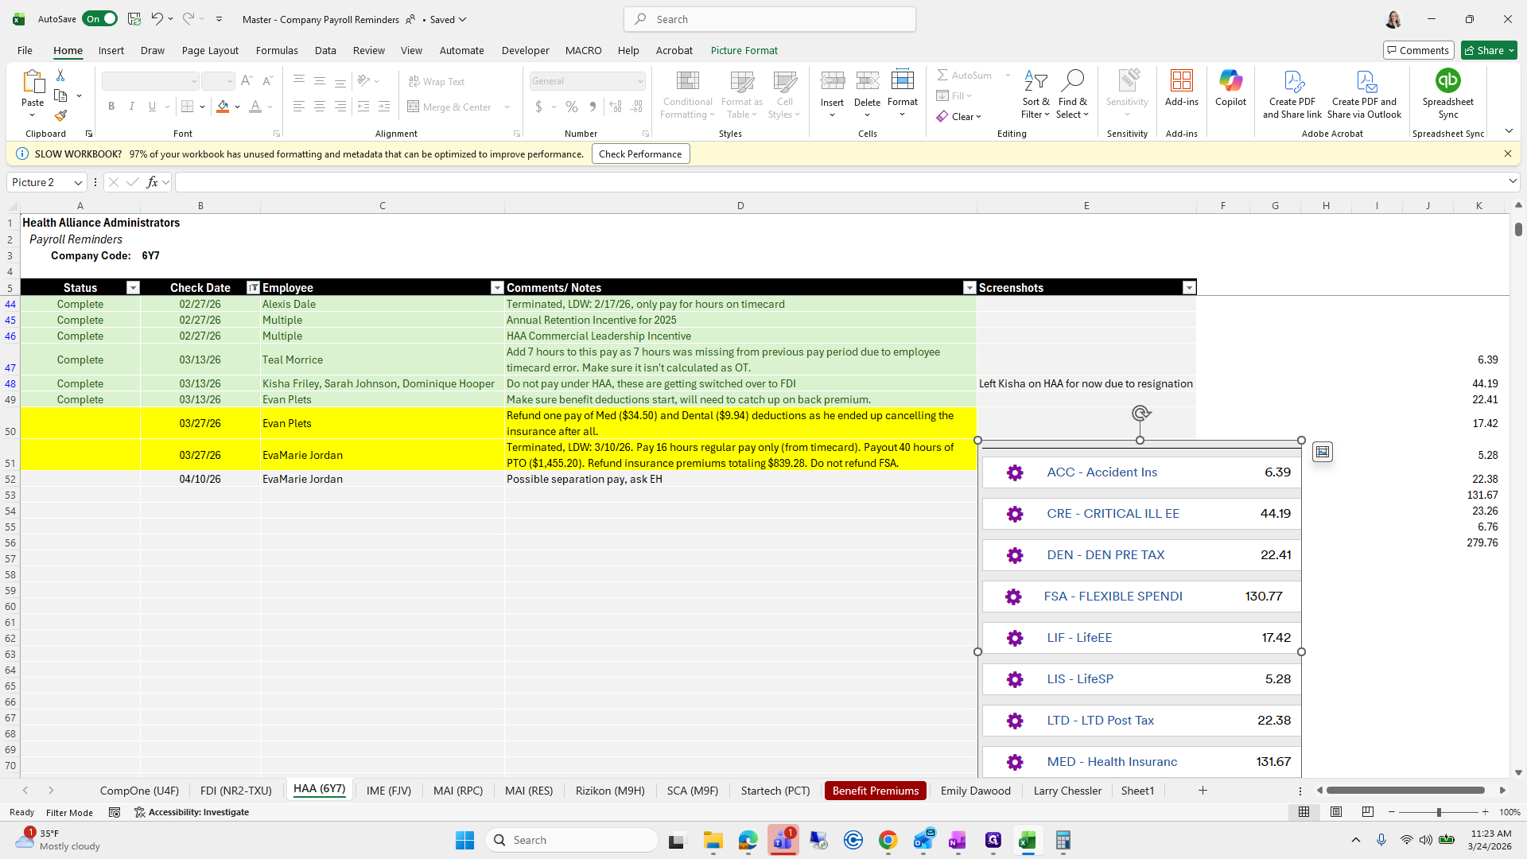Switch to Benefit Premiums sheet tab
This screenshot has height=859, width=1527.
click(x=875, y=791)
